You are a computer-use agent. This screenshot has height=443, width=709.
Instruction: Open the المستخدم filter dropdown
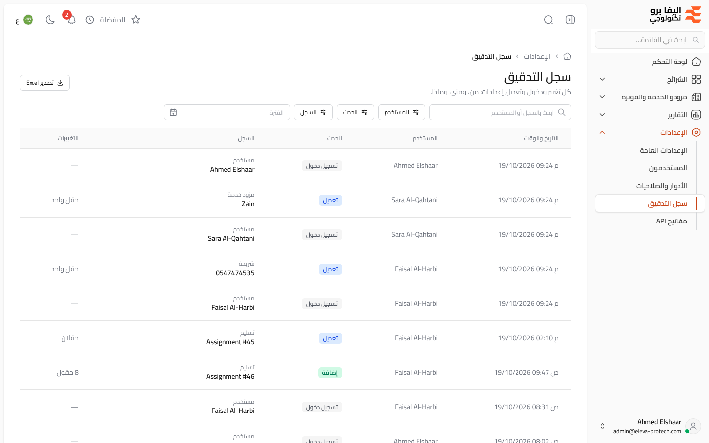tap(402, 112)
